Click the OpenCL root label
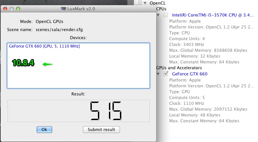The image size is (258, 142). point(158,3)
